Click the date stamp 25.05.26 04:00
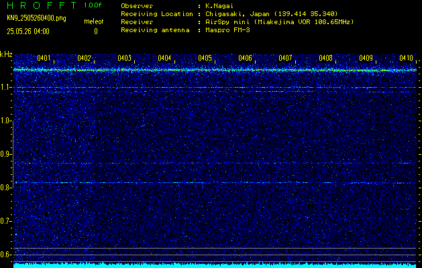The height and width of the screenshot is (268, 422). pos(28,31)
